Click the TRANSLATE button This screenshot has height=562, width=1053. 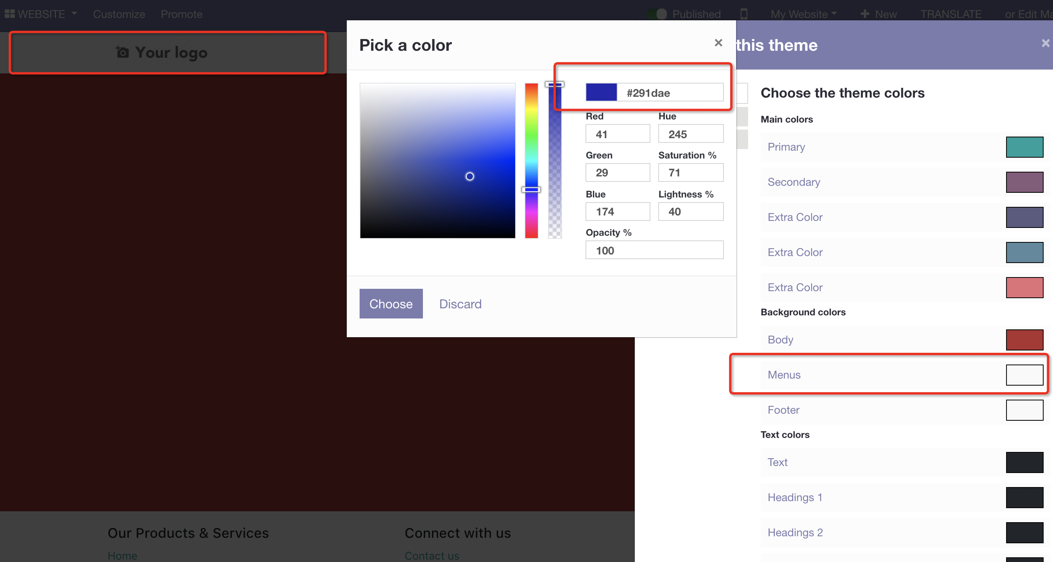click(951, 14)
